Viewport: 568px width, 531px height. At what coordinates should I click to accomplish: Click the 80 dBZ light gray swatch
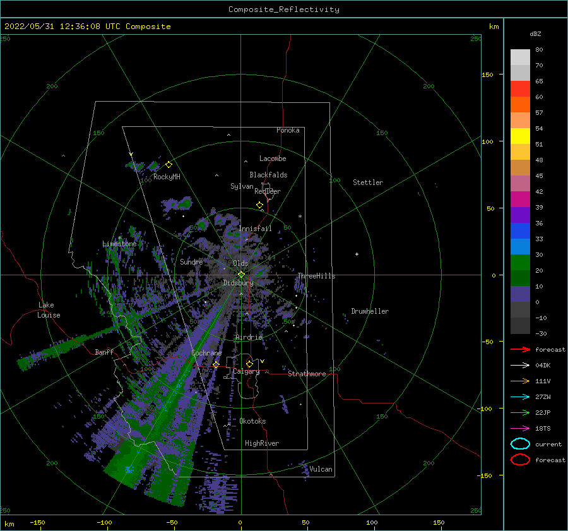point(520,57)
